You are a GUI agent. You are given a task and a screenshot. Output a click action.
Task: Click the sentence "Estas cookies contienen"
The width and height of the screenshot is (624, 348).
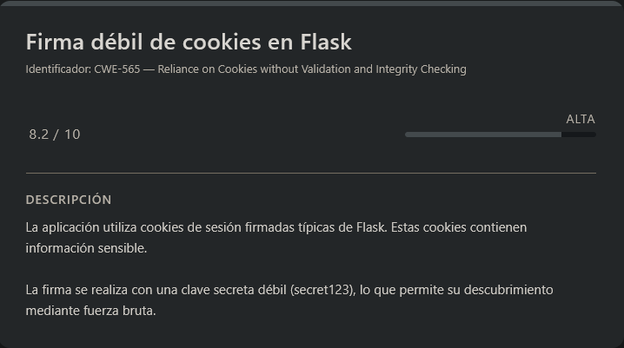click(x=459, y=227)
